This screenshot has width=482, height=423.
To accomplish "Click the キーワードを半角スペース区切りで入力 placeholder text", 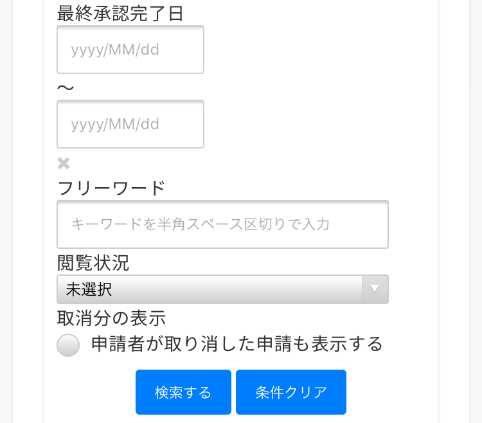I will click(200, 224).
